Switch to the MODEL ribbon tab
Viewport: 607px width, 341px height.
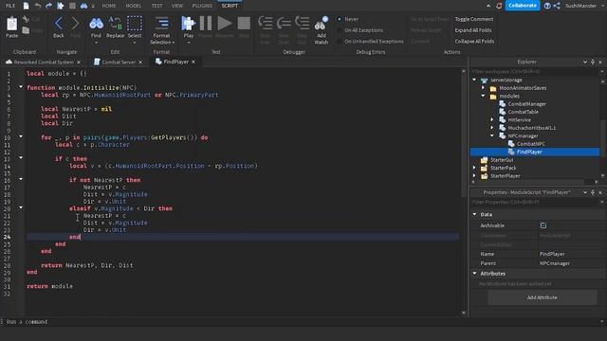[134, 6]
